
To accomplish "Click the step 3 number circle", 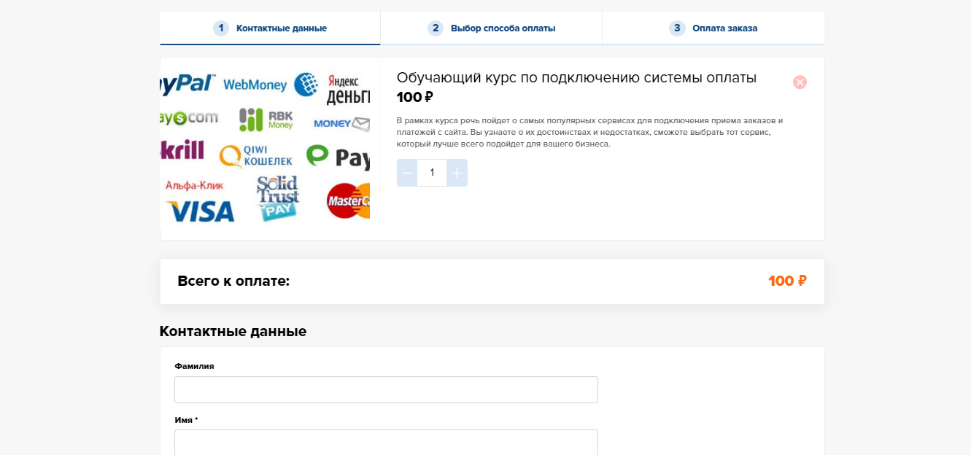I will pyautogui.click(x=677, y=28).
